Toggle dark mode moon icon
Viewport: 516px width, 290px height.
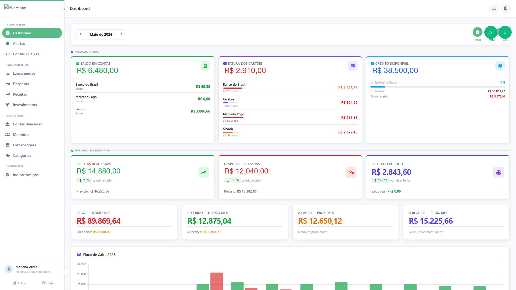[x=506, y=9]
